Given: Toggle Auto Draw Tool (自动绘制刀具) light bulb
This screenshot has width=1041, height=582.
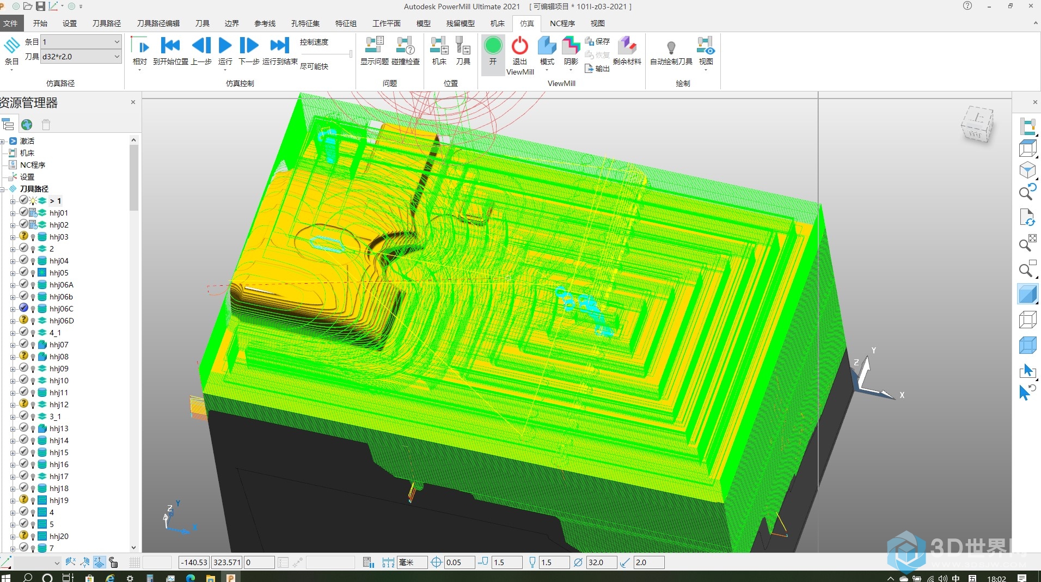Looking at the screenshot, I should click(x=671, y=51).
